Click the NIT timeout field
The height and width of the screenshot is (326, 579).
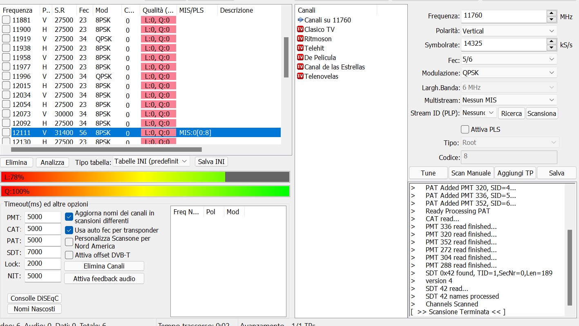42,276
